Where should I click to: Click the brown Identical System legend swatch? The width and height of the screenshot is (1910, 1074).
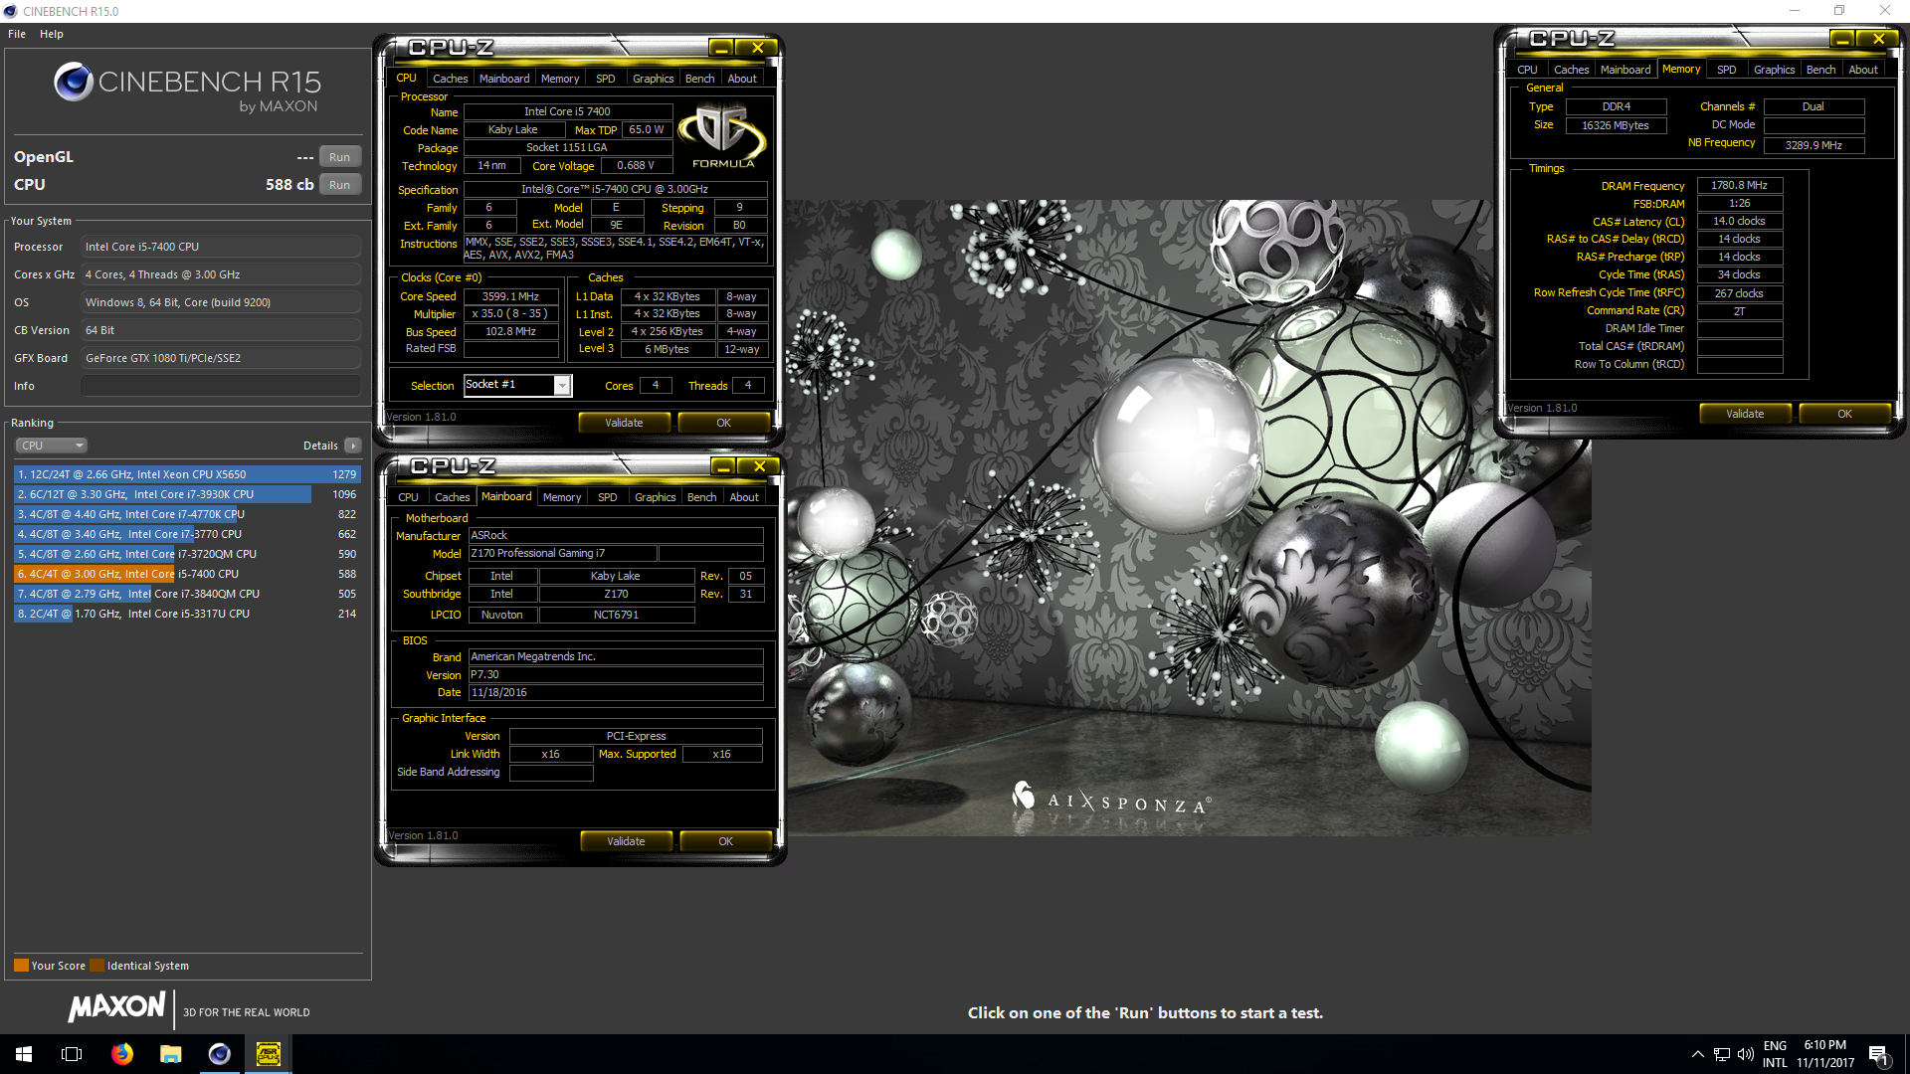[96, 965]
